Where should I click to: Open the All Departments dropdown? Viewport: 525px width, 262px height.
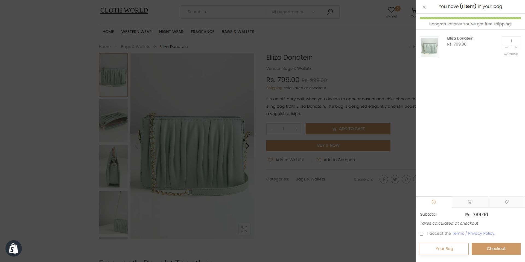[x=293, y=12]
